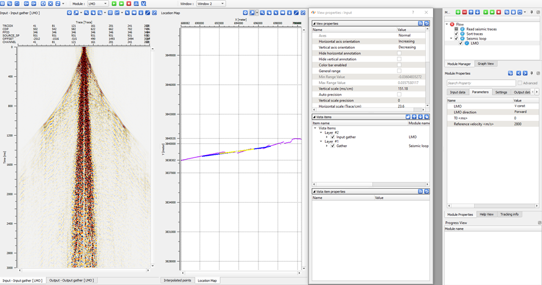Open the Module dropdown showing LMO

97,3
